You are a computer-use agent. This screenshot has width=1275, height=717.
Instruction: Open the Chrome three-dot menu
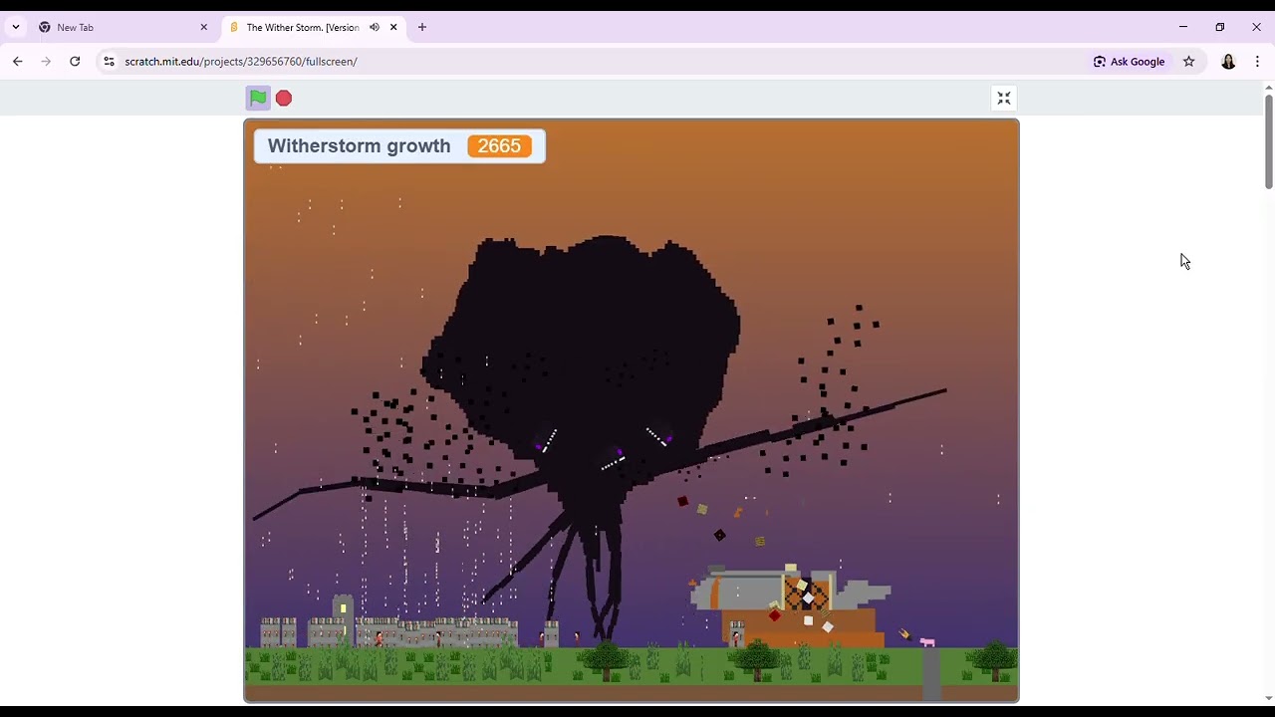click(x=1258, y=62)
